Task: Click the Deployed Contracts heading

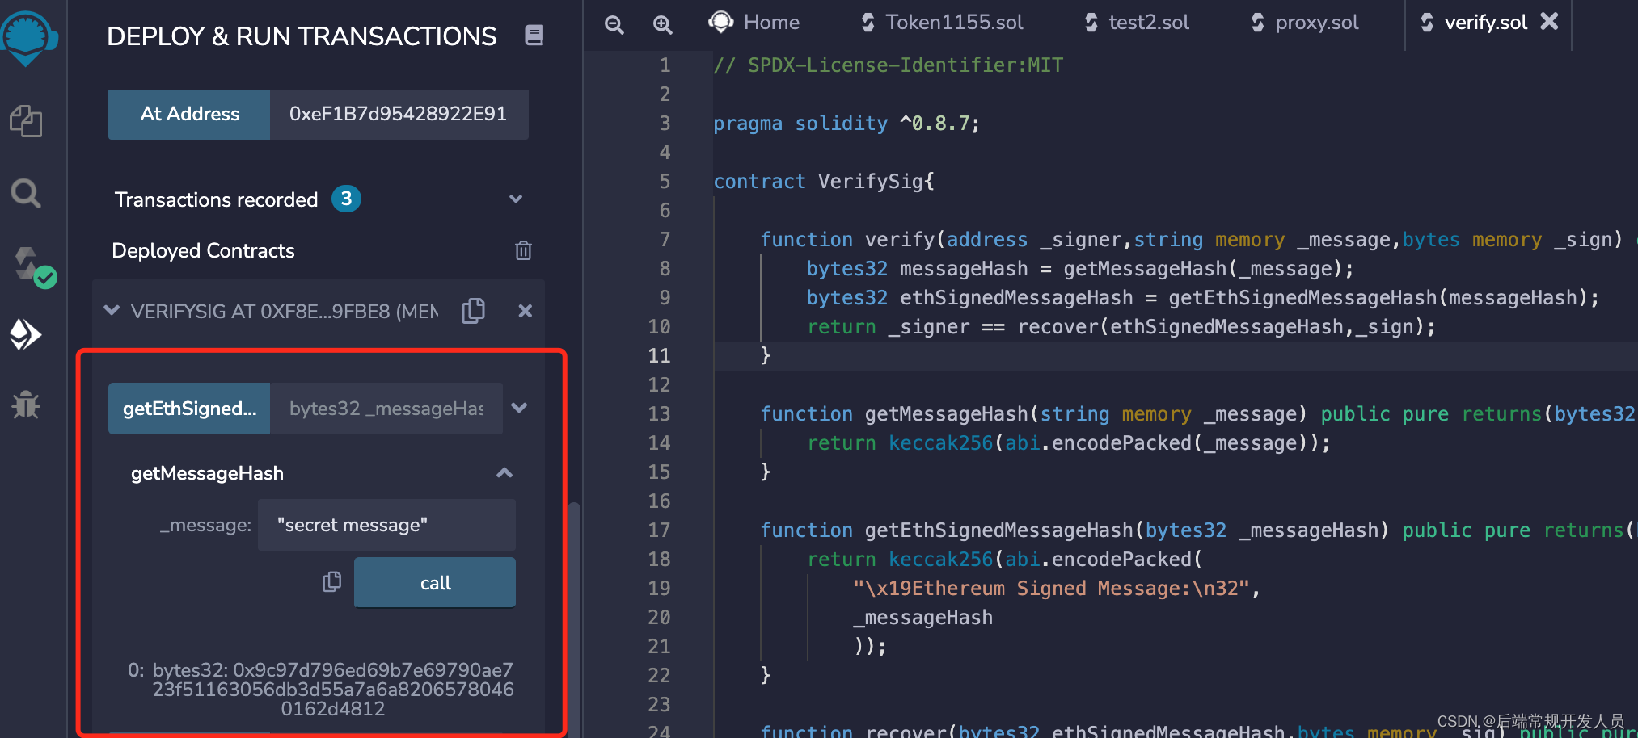Action: (x=203, y=250)
